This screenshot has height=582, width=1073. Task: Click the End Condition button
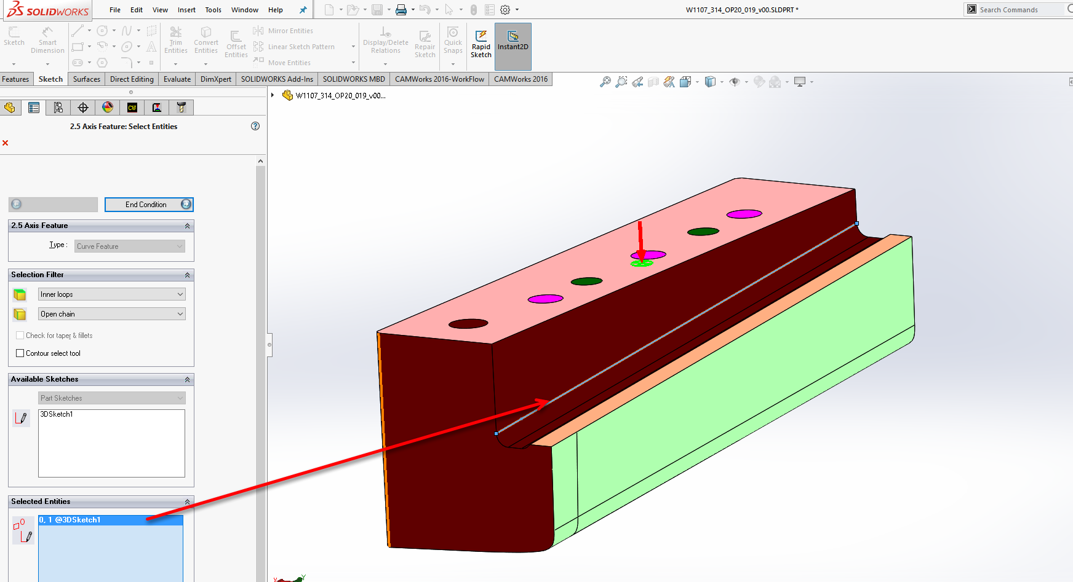(149, 205)
